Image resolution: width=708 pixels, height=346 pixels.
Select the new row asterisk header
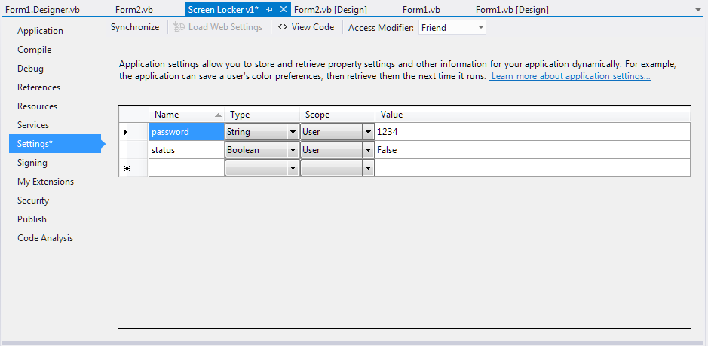(x=133, y=168)
